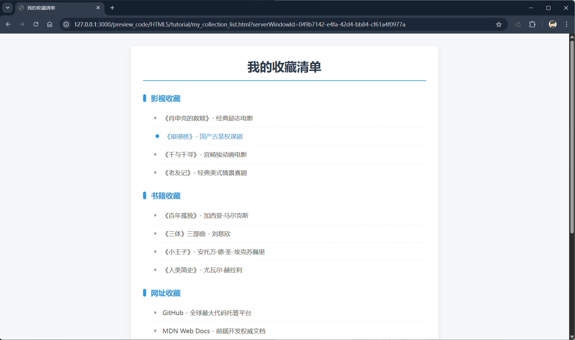
Task: Click the 书籍收藏 section heading
Action: [166, 196]
